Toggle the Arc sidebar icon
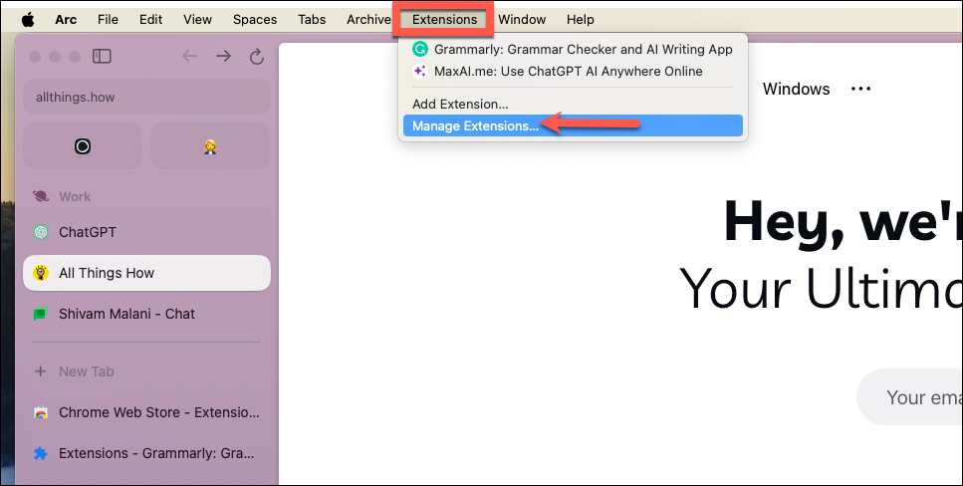963x486 pixels. pyautogui.click(x=102, y=57)
